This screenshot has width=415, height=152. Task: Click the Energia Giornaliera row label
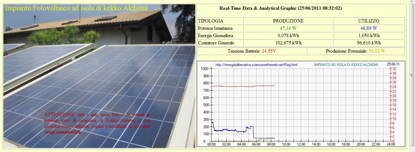point(216,35)
